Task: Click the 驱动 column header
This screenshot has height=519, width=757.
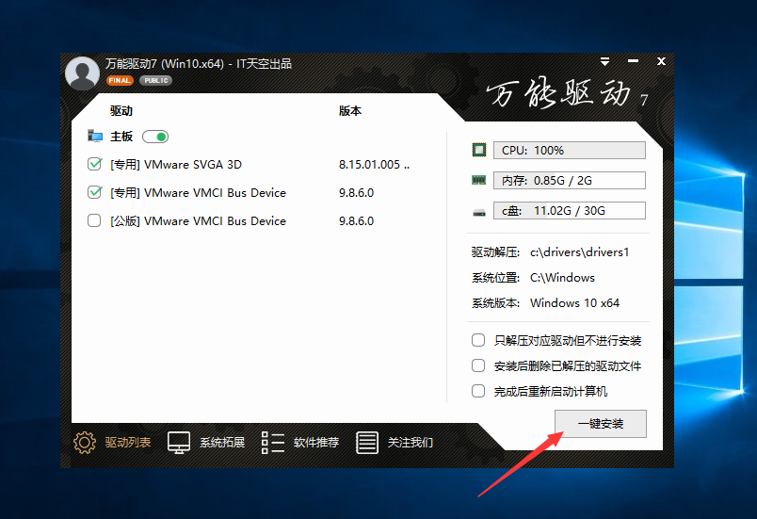Action: (121, 111)
